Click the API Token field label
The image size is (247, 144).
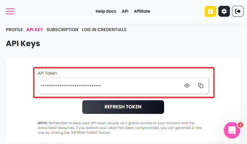tap(47, 73)
